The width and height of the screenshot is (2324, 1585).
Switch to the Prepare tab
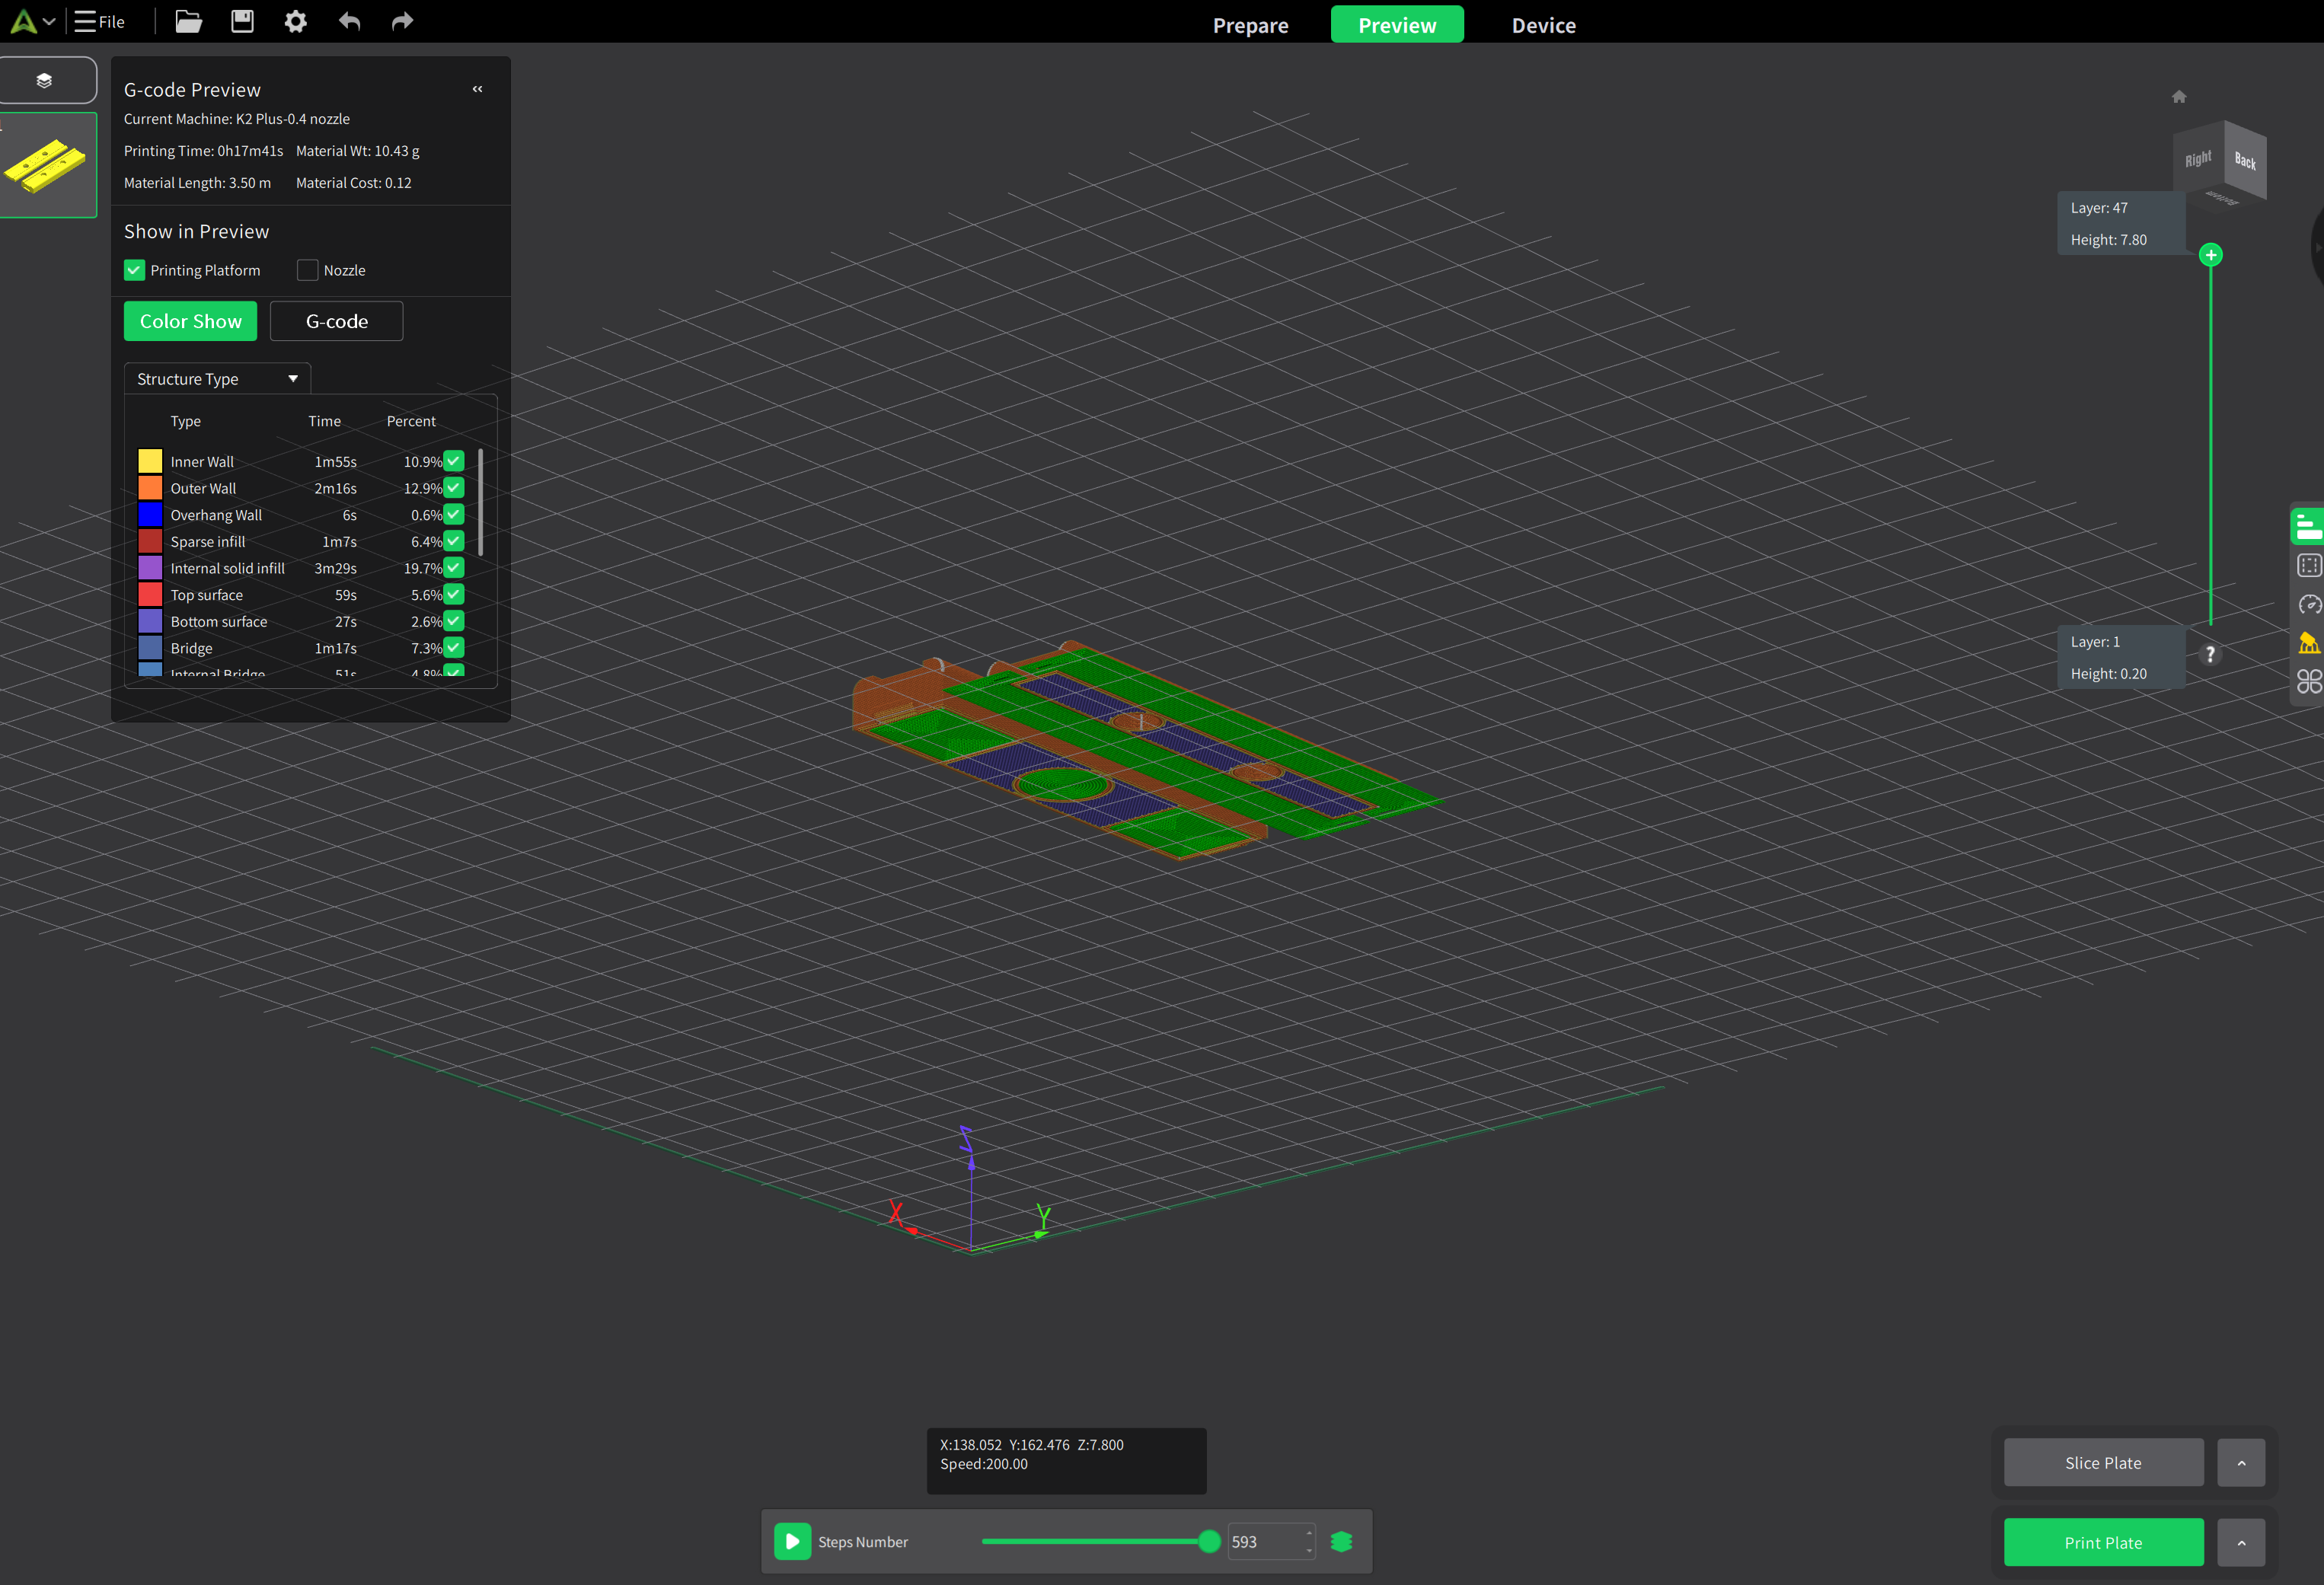(x=1250, y=25)
